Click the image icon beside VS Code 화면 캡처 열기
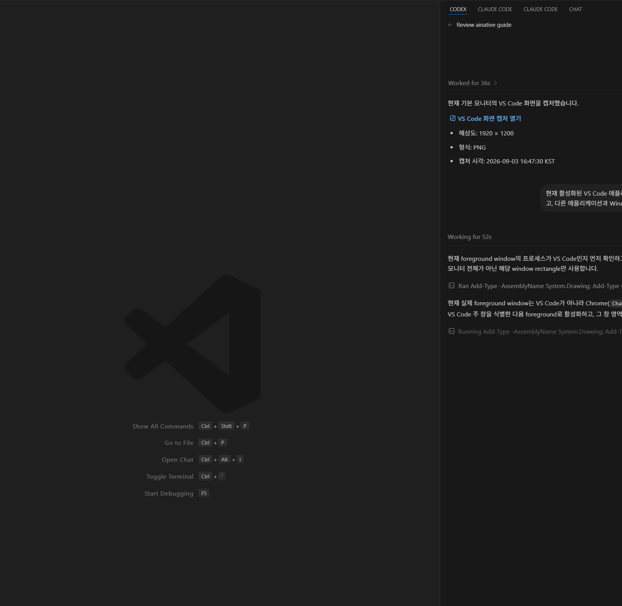 pyautogui.click(x=453, y=119)
